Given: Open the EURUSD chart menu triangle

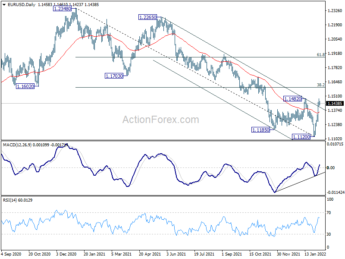Looking at the screenshot, I should point(4,5).
